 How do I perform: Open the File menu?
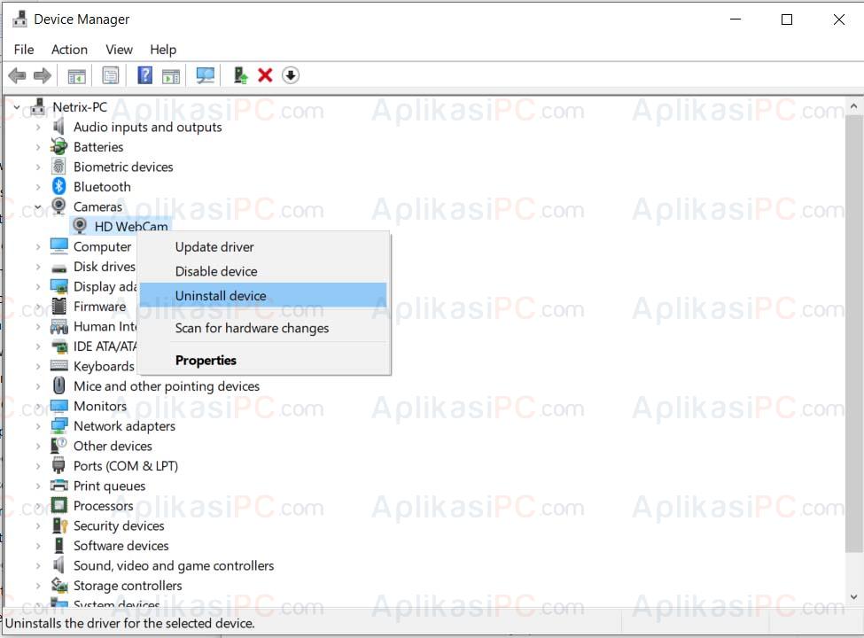tap(24, 50)
